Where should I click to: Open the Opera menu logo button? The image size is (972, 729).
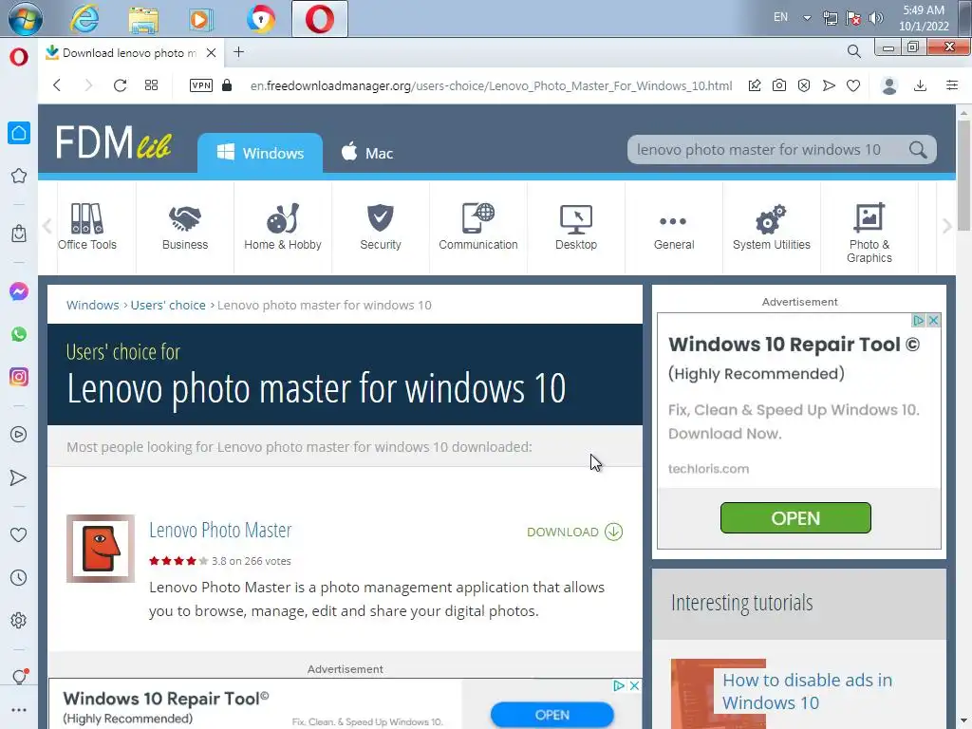pos(19,57)
